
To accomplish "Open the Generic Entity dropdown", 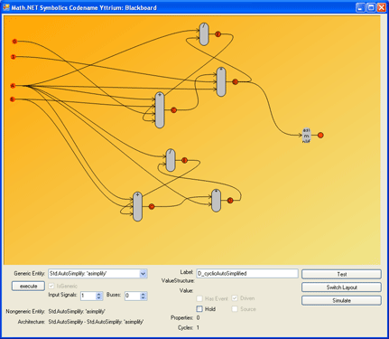I will 144,274.
